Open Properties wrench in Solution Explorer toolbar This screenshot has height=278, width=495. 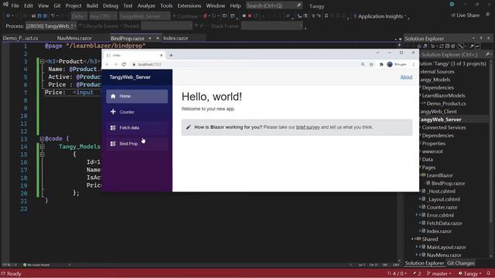pos(472,46)
